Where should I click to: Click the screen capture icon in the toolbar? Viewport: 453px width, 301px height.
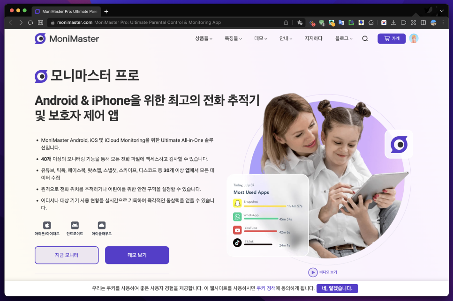click(414, 22)
